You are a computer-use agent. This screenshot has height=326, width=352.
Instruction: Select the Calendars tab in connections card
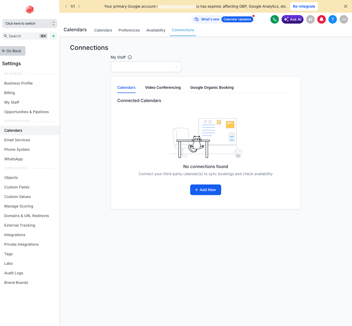pos(126,87)
